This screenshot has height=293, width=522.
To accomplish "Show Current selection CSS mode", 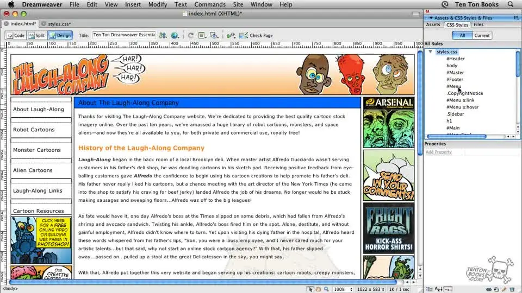I will [x=482, y=35].
